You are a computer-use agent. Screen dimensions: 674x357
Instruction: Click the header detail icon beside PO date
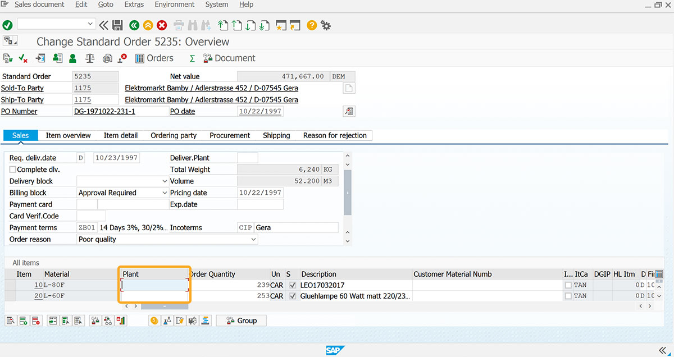[x=349, y=111]
